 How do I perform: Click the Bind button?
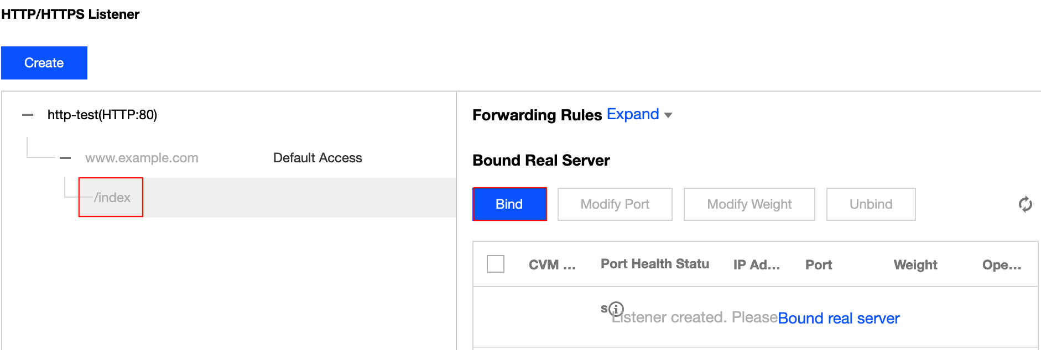coord(509,204)
